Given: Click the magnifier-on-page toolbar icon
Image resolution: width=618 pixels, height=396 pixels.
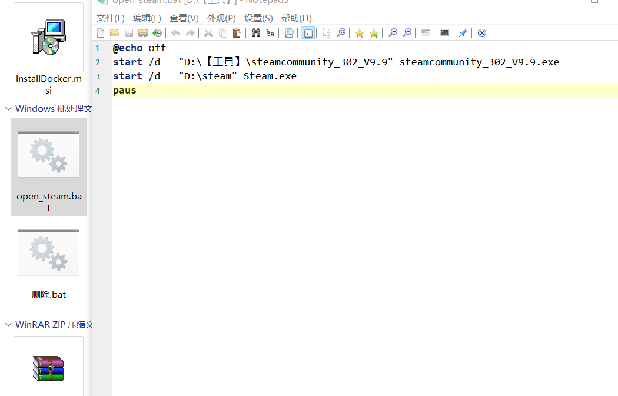Looking at the screenshot, I should pos(289,33).
